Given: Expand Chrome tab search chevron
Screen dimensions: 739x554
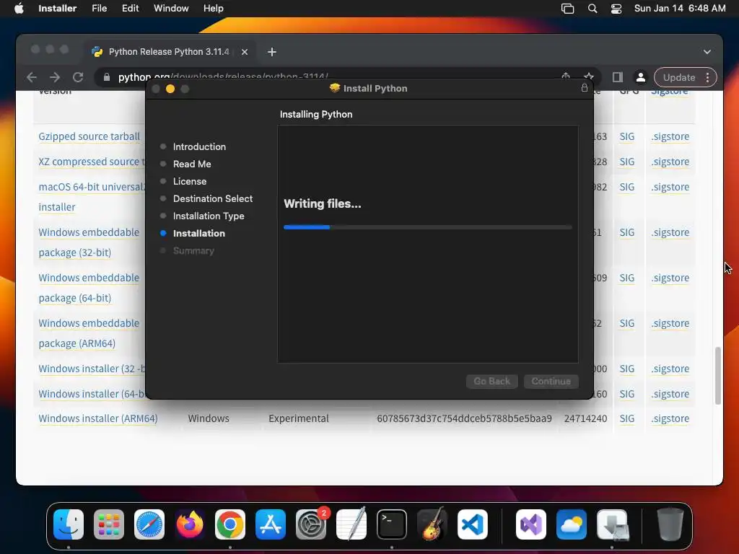Looking at the screenshot, I should pyautogui.click(x=707, y=52).
